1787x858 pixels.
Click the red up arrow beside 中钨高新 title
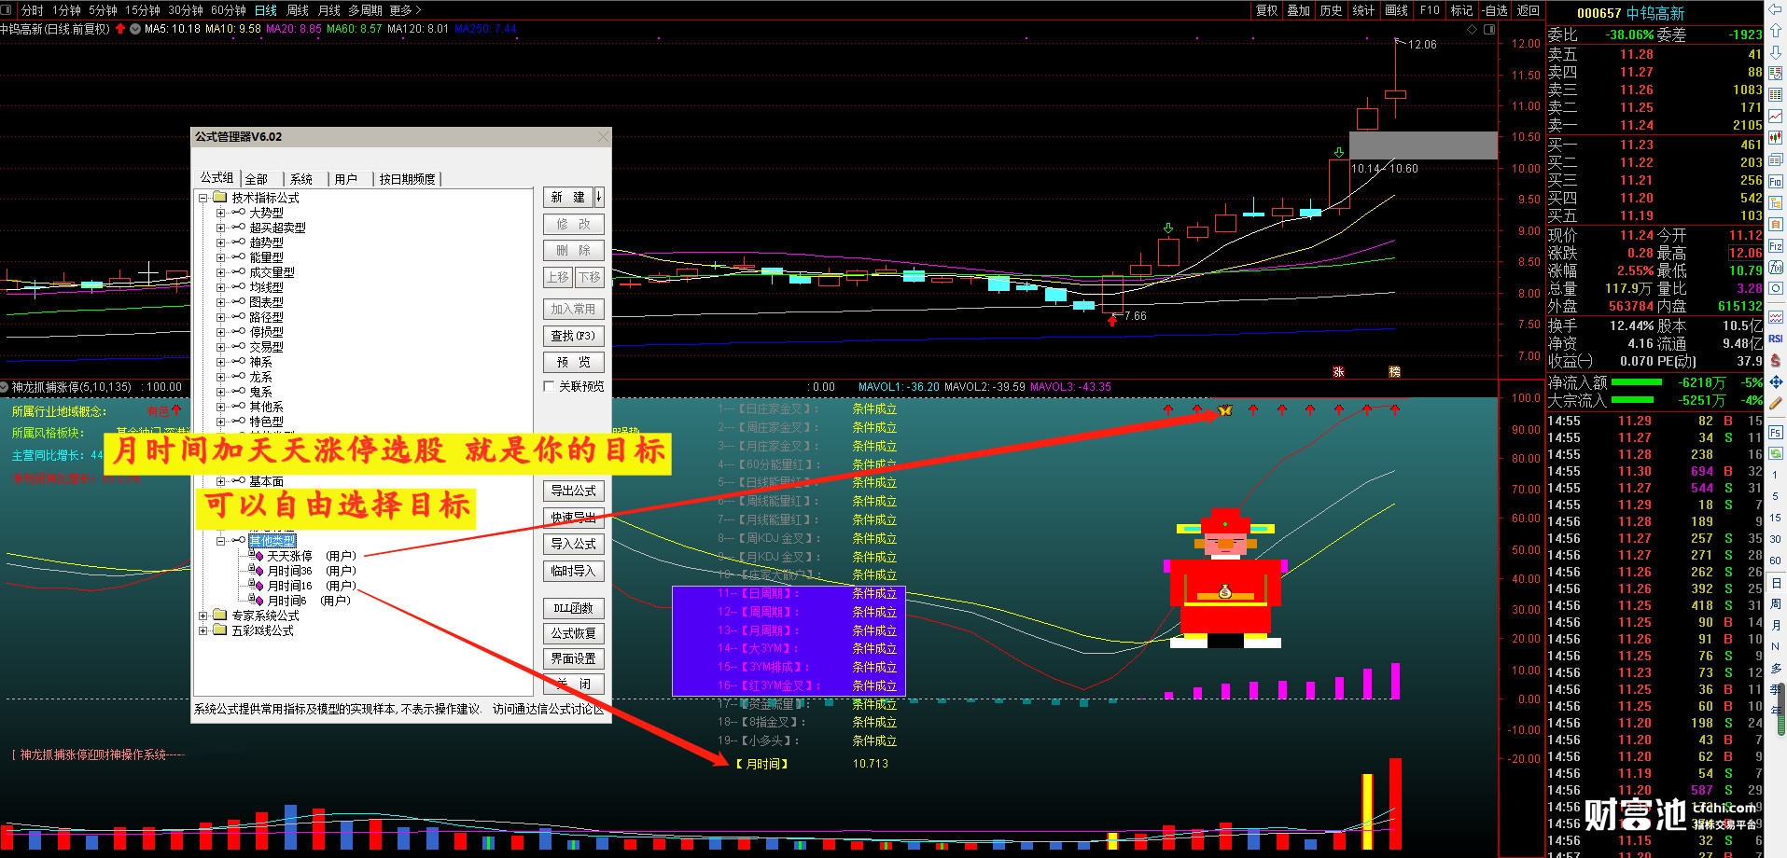pos(120,29)
